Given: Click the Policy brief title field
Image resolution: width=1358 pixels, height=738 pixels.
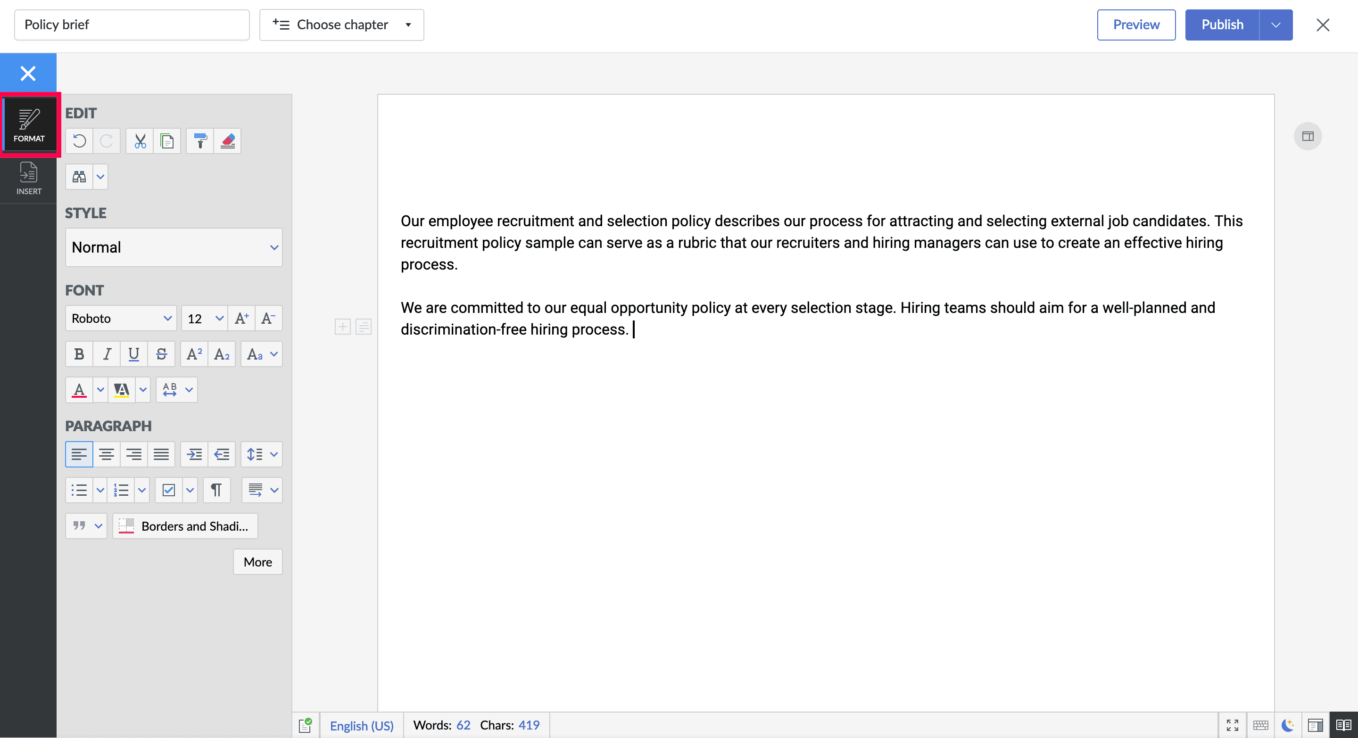Looking at the screenshot, I should coord(132,25).
